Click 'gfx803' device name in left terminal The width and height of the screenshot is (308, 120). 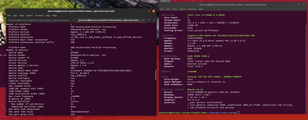coord(75,53)
